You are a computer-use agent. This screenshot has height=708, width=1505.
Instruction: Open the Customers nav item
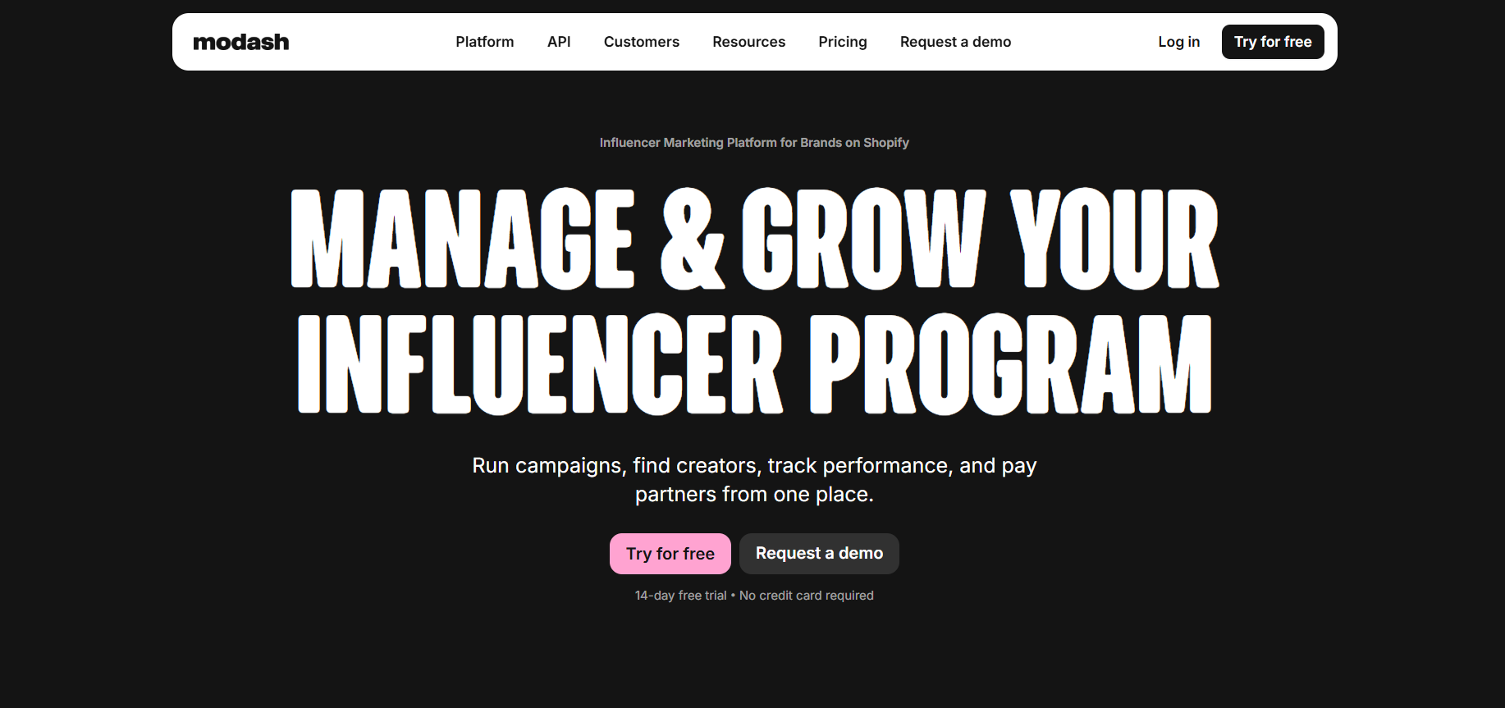[641, 42]
